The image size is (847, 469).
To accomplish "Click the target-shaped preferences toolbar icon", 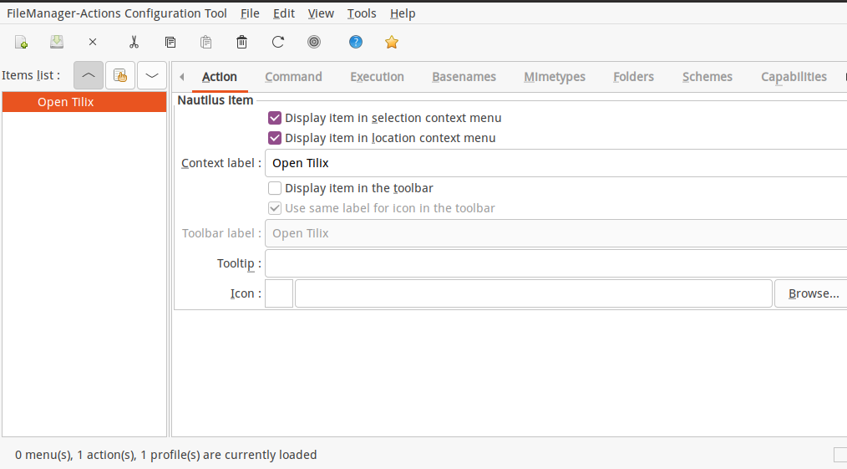I will (x=314, y=42).
